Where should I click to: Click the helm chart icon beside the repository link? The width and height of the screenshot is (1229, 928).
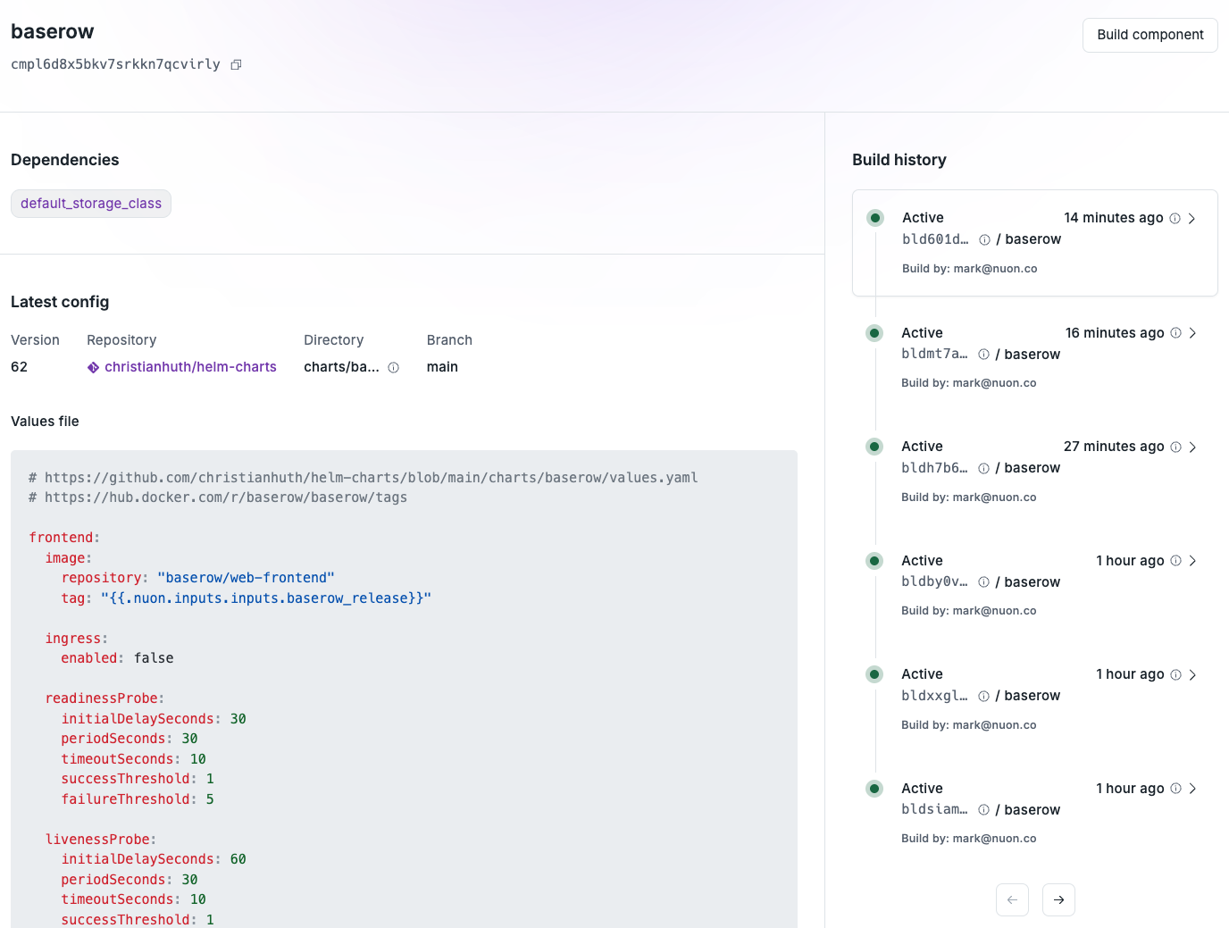(93, 367)
